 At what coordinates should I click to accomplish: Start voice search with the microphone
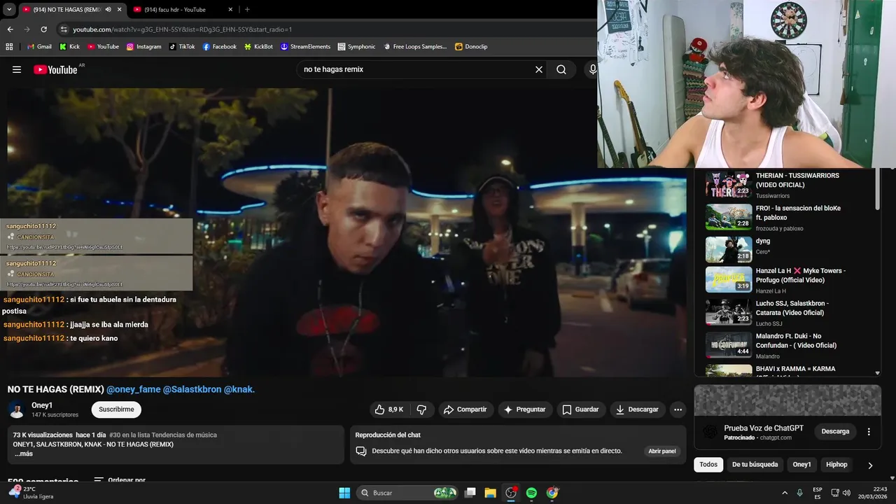592,69
